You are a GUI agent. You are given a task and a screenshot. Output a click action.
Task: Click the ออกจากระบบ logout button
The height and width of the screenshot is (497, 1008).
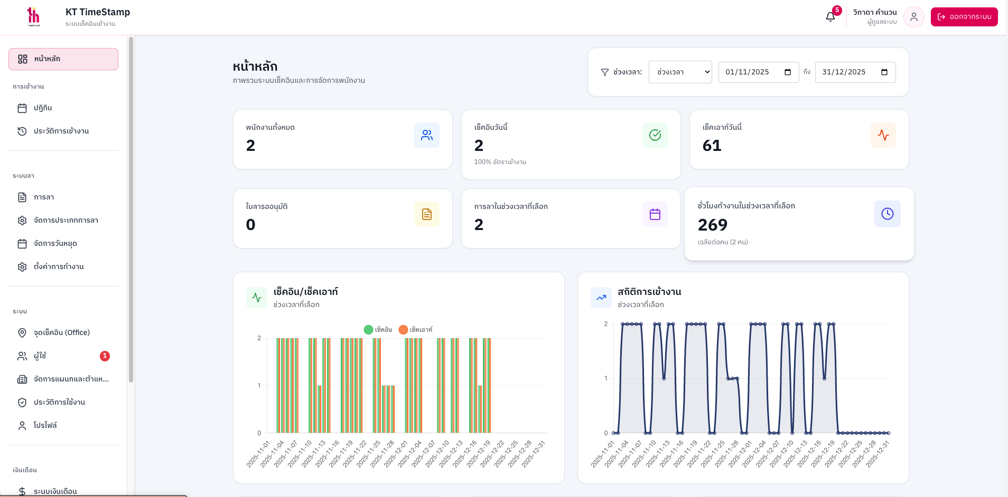[x=964, y=16]
